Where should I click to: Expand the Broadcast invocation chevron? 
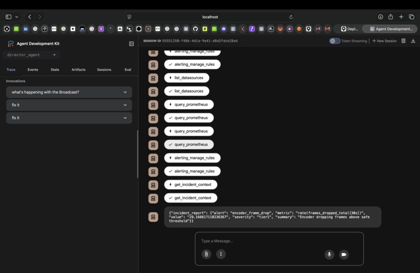pyautogui.click(x=125, y=92)
